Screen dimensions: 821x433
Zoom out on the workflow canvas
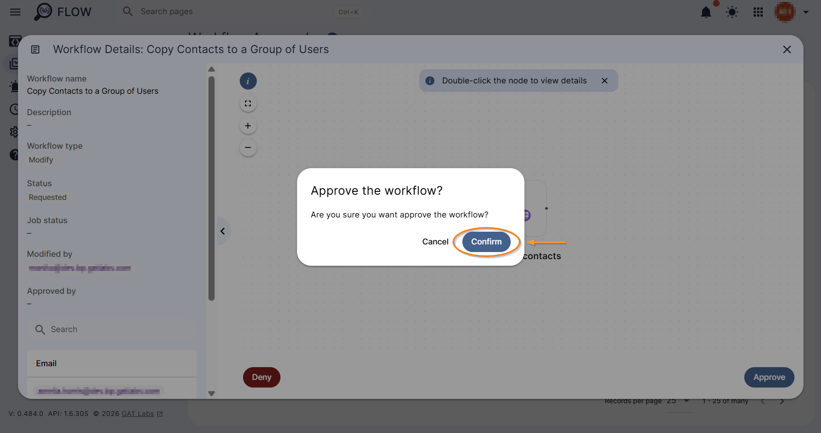point(248,147)
